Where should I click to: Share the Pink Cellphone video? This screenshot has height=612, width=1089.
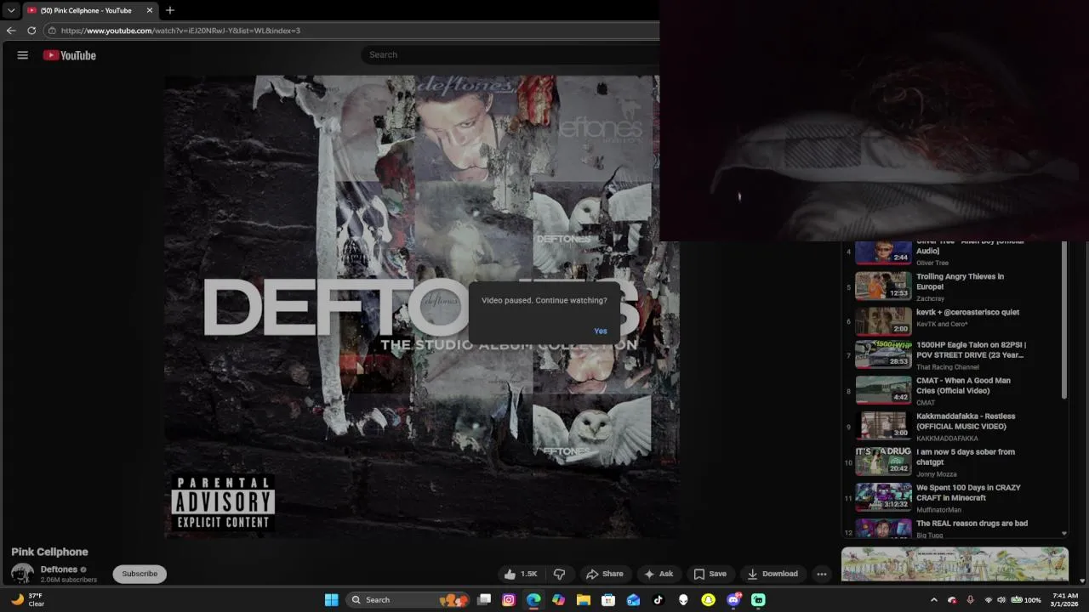tap(605, 574)
